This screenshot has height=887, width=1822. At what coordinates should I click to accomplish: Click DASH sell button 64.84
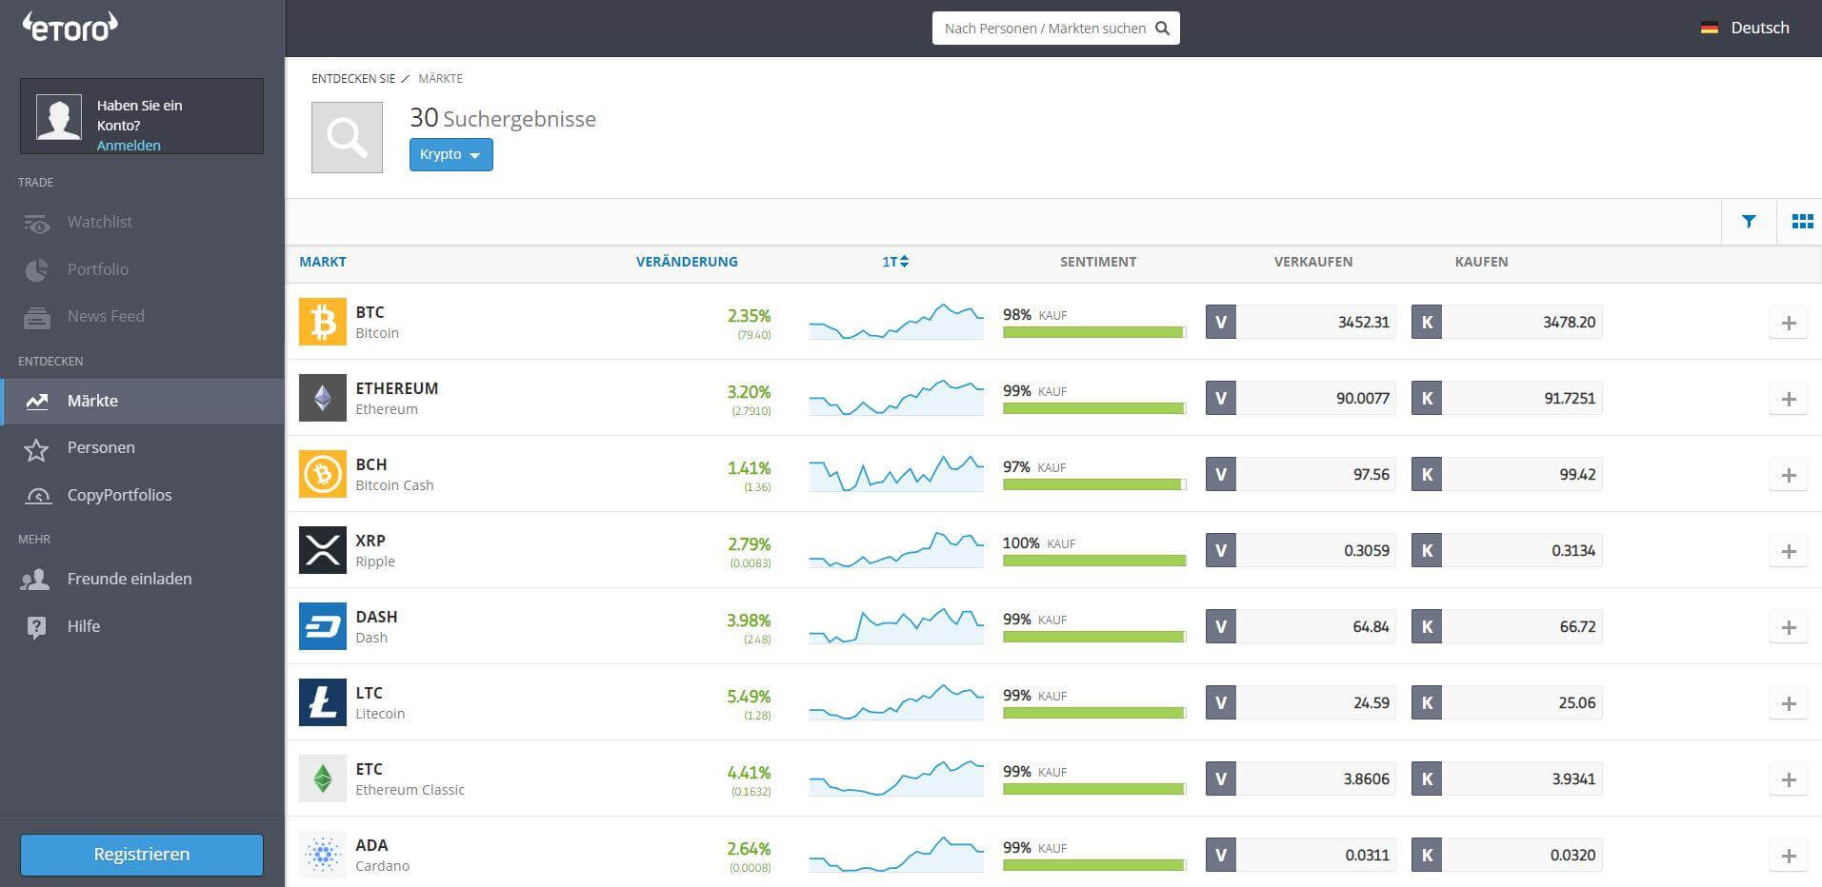[x=1301, y=626]
